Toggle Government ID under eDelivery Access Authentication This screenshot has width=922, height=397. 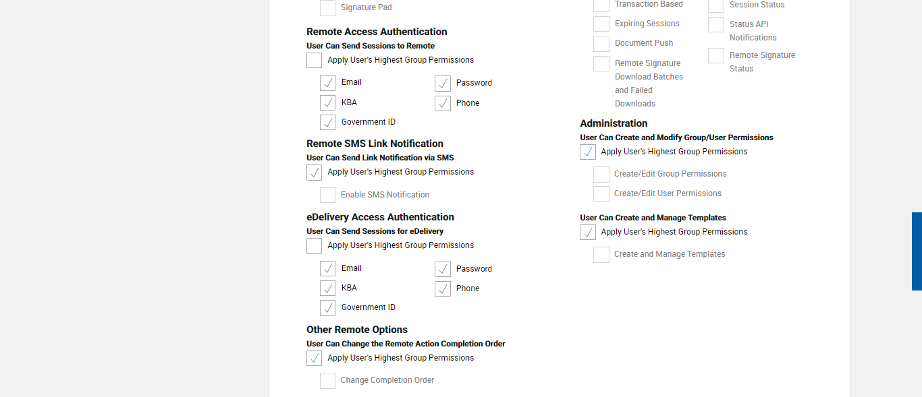tap(328, 308)
